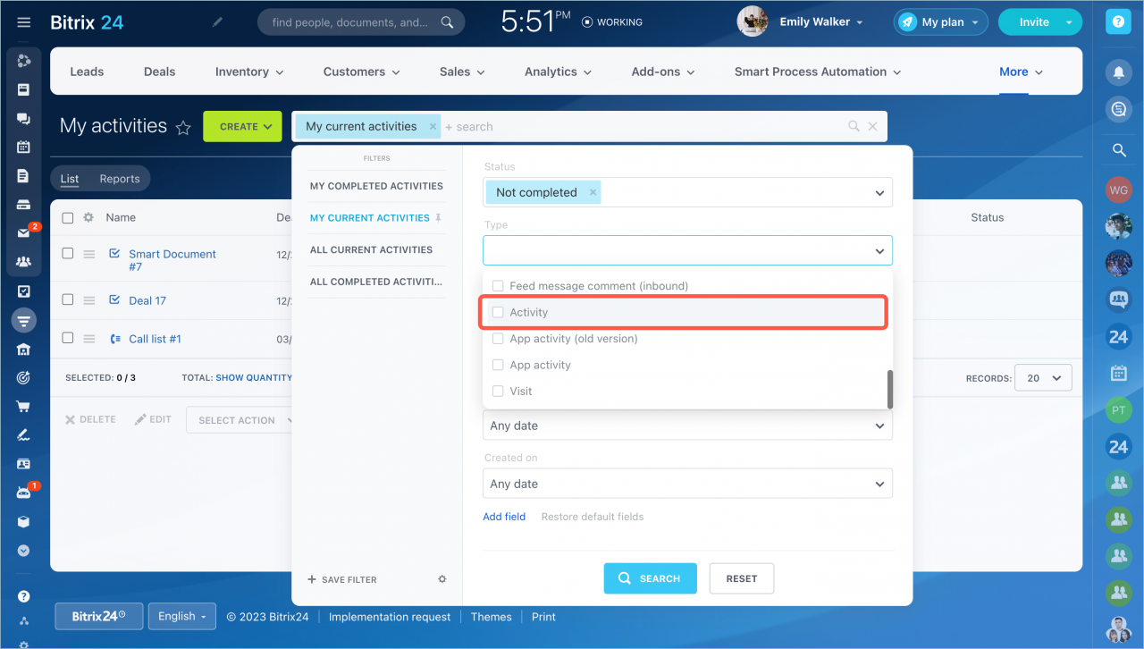Open filter settings gear next to Save Filter
1144x649 pixels.
(x=442, y=579)
